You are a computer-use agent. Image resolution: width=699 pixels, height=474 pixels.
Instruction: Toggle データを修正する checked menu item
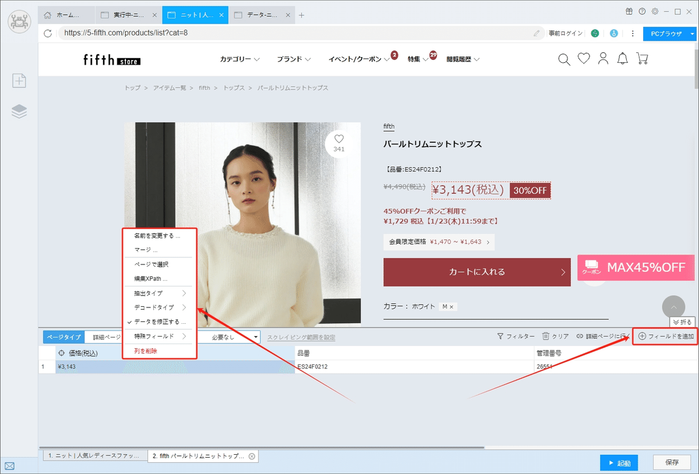[160, 321]
